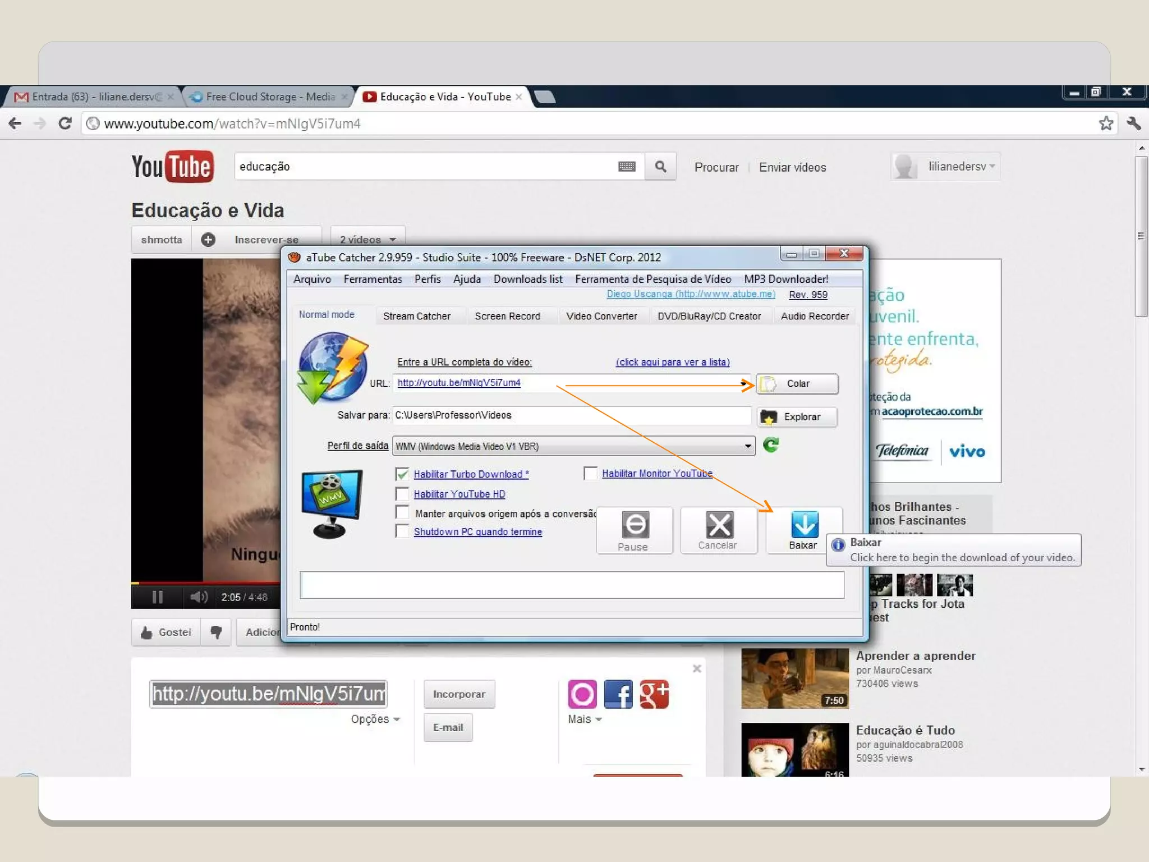The width and height of the screenshot is (1149, 862).
Task: Open Chrome's wrench settings icon
Action: pyautogui.click(x=1133, y=123)
